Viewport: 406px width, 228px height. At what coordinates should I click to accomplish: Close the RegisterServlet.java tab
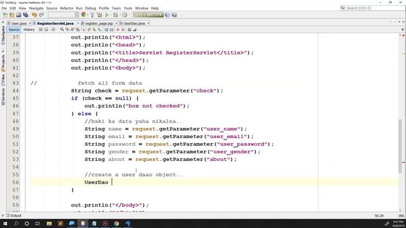click(78, 23)
